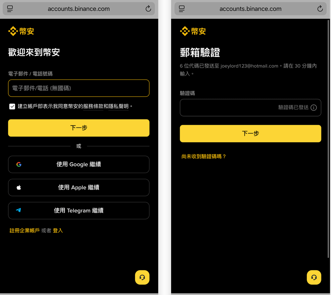The image size is (331, 295).
Task: Click the 驗證碼 field label
Action: [x=187, y=93]
